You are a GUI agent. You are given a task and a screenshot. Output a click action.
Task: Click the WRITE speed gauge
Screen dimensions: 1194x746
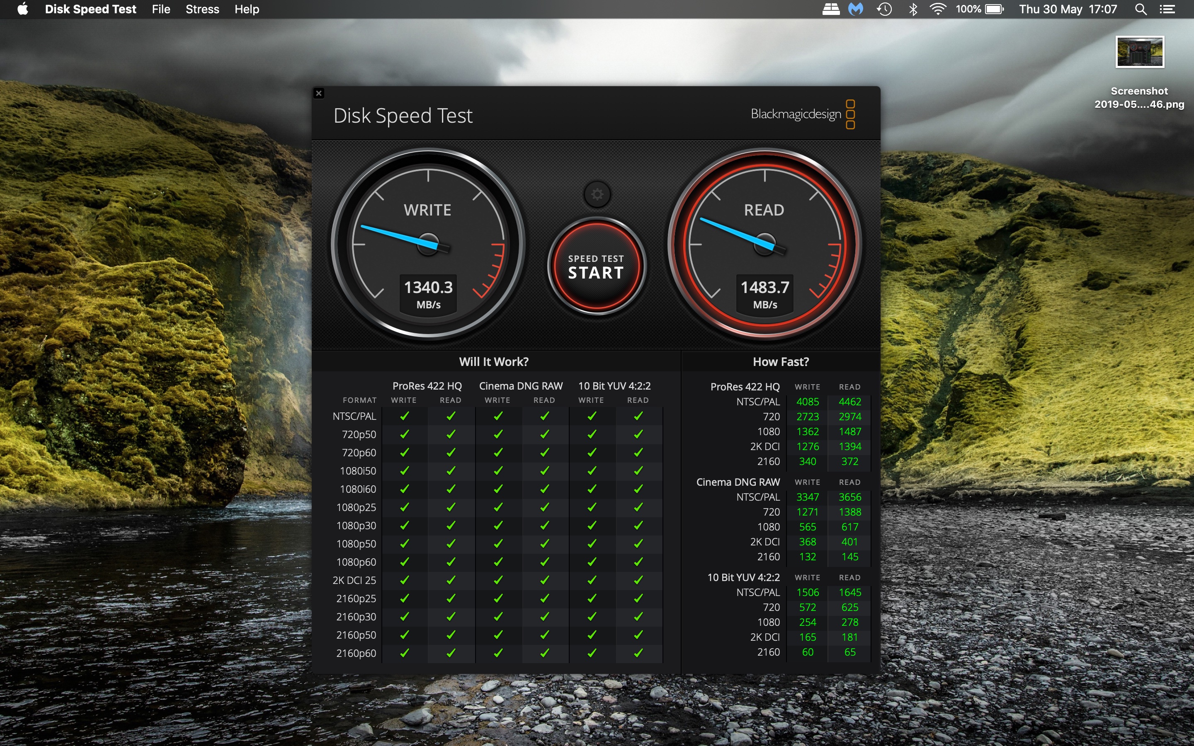pos(428,244)
